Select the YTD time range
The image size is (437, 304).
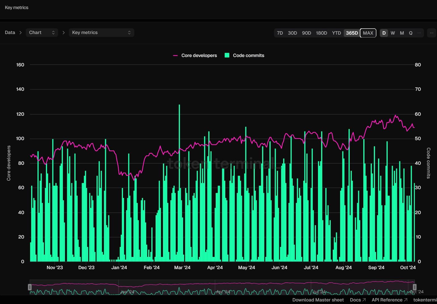(336, 33)
